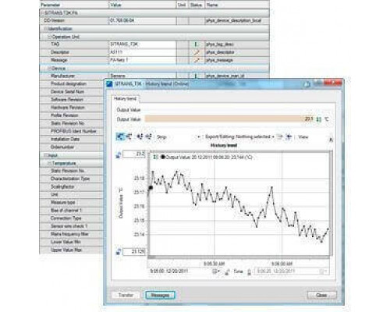
Task: Click the horizontal scrollbar under the trend chart
Action: click(239, 257)
